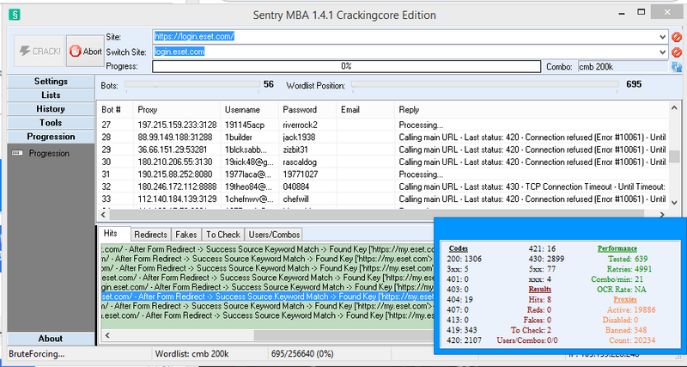Click the Codes heading in statistics panel
Viewport: 687px width, 367px height.
pyautogui.click(x=459, y=248)
